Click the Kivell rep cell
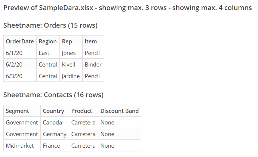Image resolution: width=258 pixels, height=157 pixels. click(x=69, y=65)
